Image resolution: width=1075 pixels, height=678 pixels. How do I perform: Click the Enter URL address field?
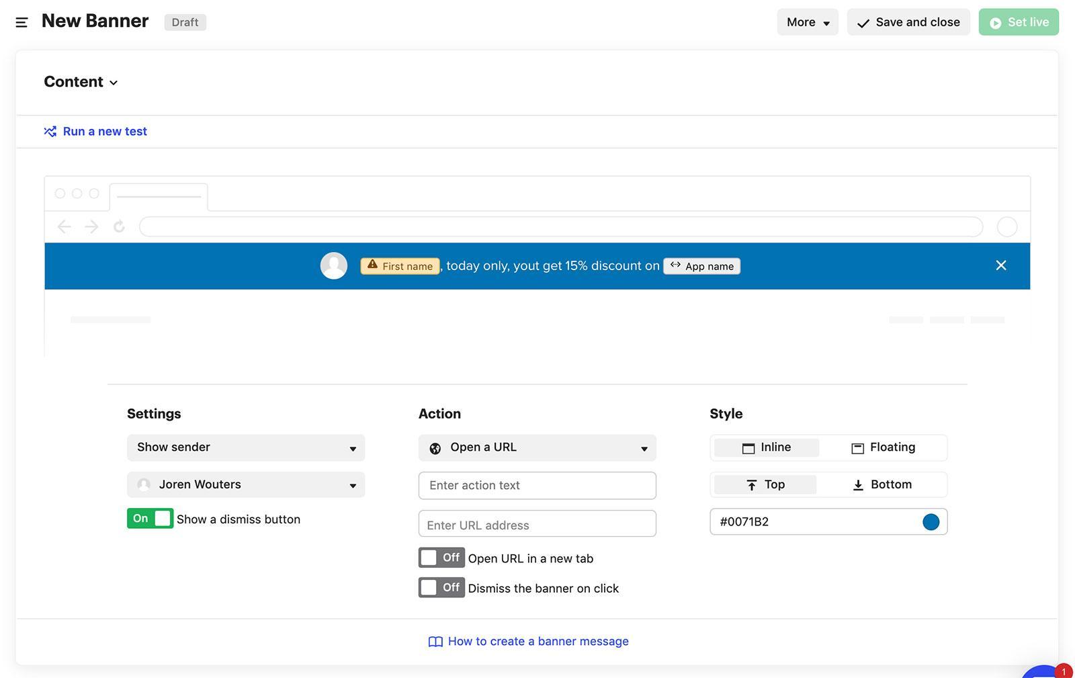pos(537,524)
